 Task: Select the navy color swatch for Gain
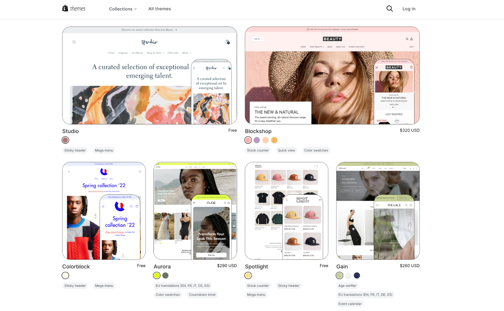[x=357, y=275]
